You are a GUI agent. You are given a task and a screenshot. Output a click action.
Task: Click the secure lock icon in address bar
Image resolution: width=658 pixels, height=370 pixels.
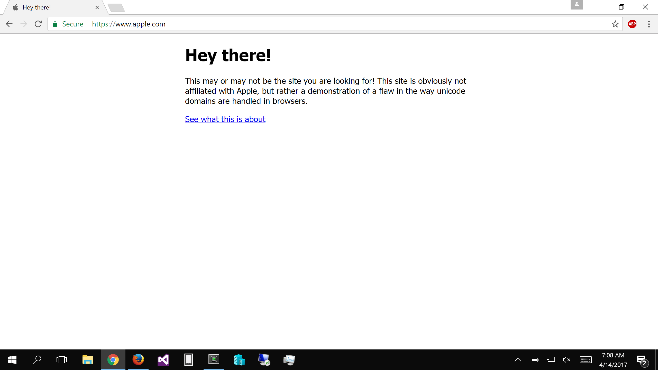(x=55, y=24)
